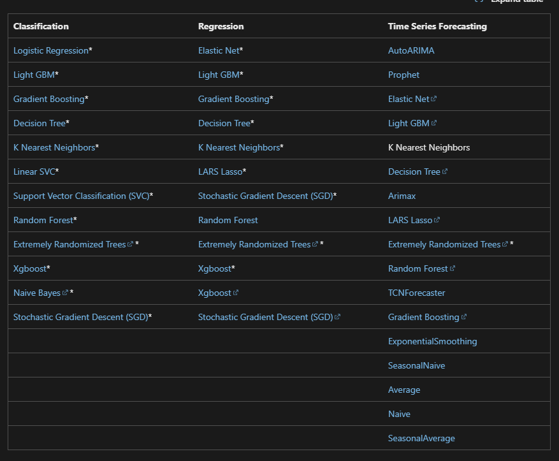Open Decision Tree under Time Series Forecasting
Image resolution: width=559 pixels, height=461 pixels.
[x=418, y=172]
